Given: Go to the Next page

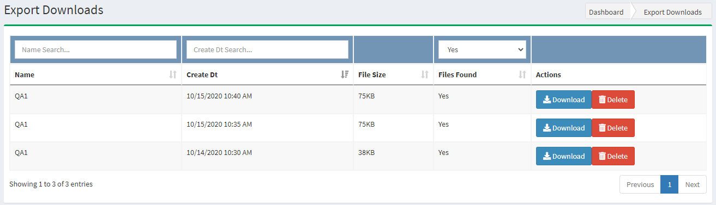Looking at the screenshot, I should 692,184.
